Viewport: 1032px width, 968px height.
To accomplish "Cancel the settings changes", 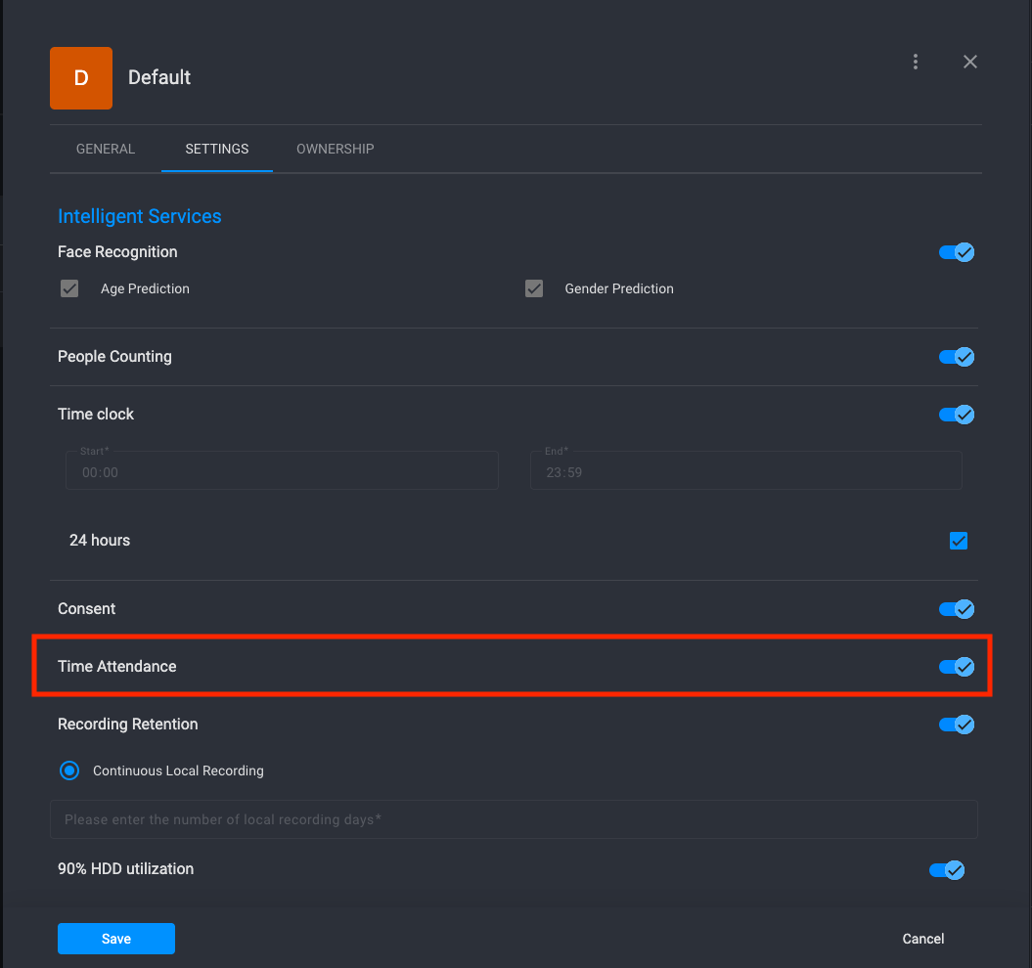I will tap(922, 939).
